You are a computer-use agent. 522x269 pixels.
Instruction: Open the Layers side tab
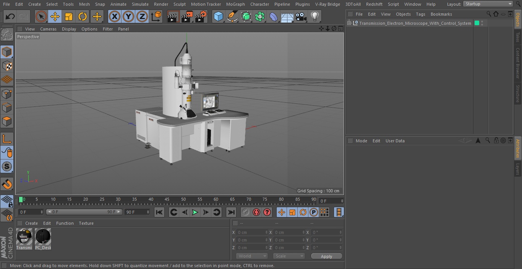(518, 169)
